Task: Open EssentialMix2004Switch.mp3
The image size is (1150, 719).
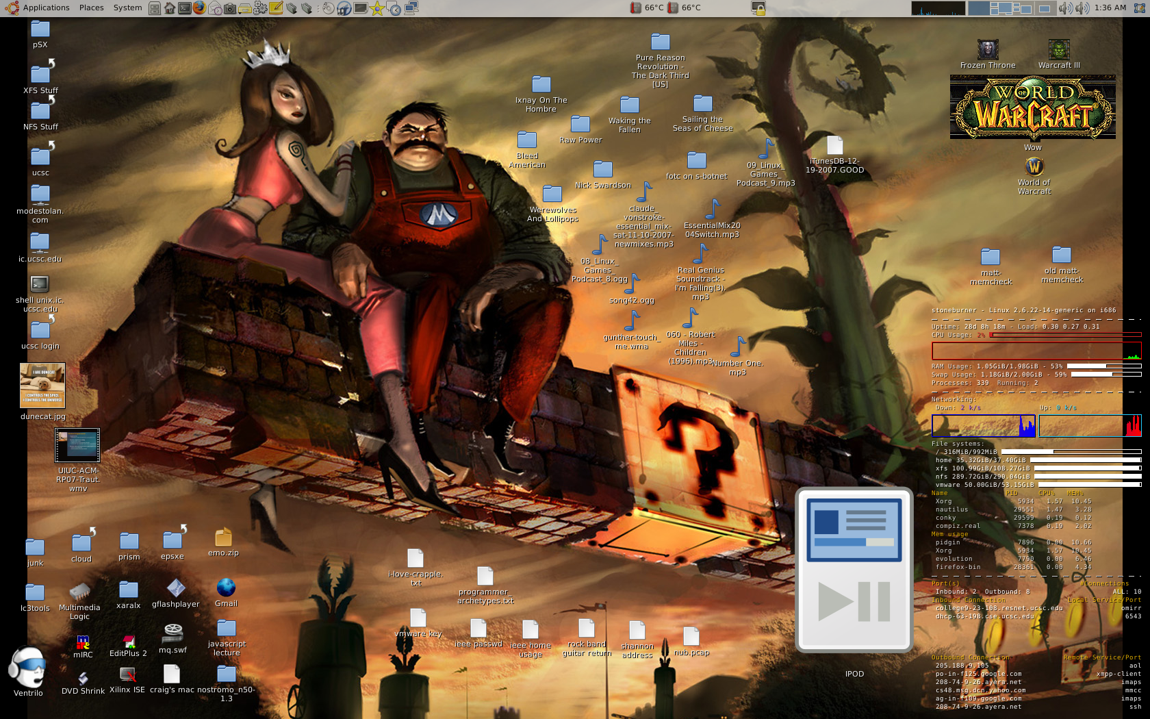Action: point(712,219)
